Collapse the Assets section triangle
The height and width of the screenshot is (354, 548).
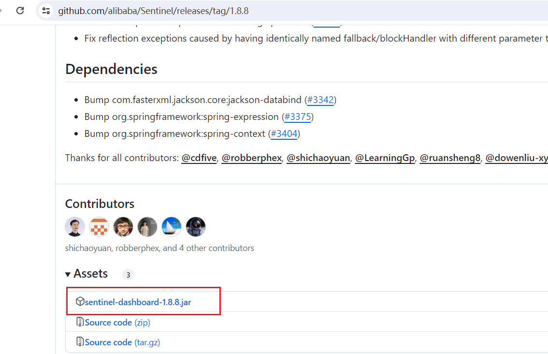coord(68,275)
